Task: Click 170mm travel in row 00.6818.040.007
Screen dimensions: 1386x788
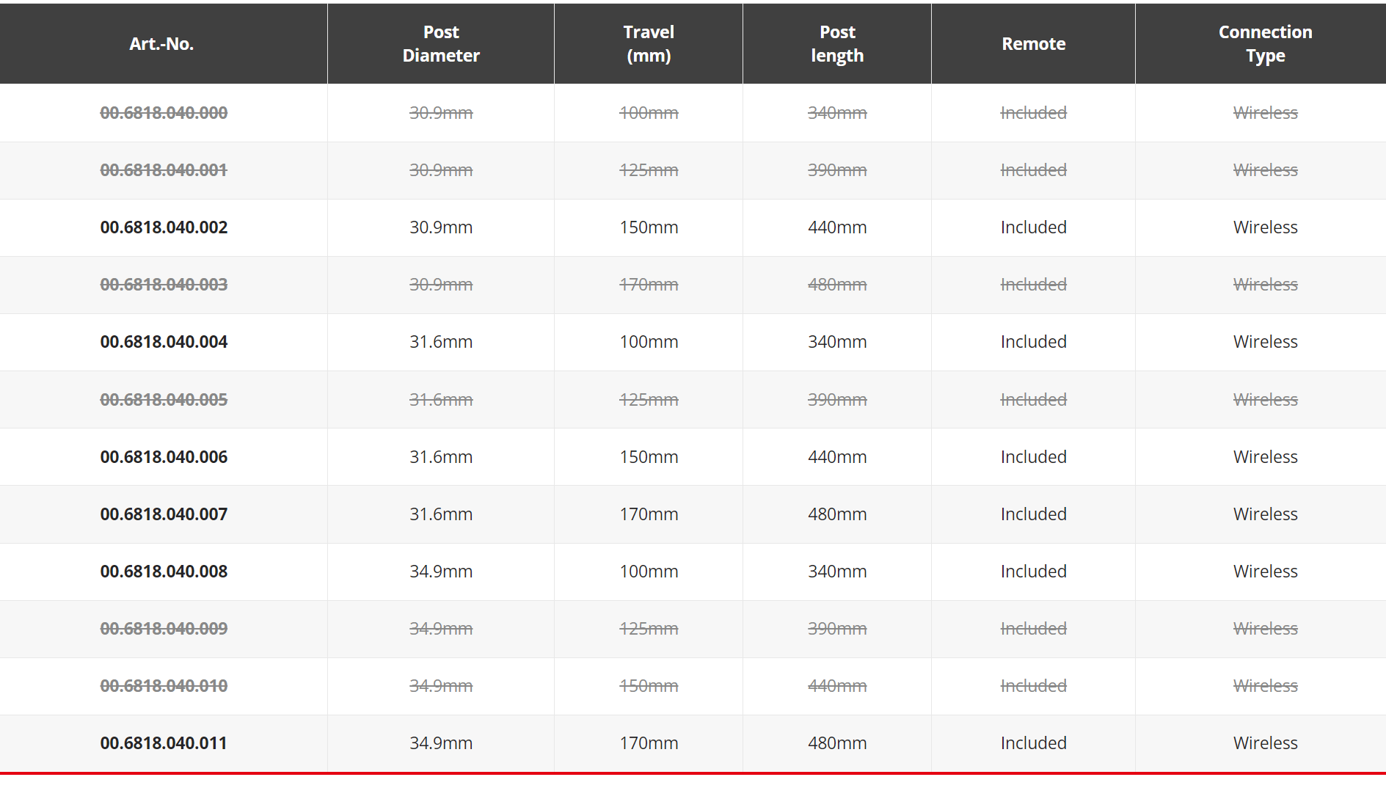Action: [x=649, y=514]
